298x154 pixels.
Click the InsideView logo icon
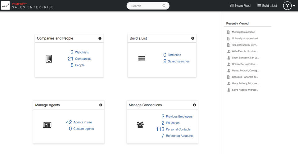coord(6,6)
